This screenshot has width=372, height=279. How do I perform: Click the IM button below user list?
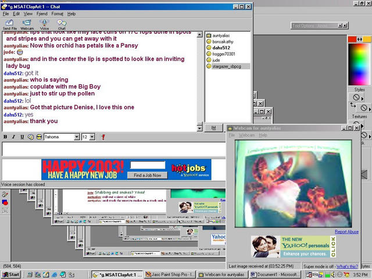(x=213, y=128)
